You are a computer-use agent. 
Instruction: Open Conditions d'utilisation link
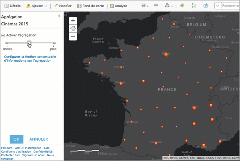click(16, 151)
